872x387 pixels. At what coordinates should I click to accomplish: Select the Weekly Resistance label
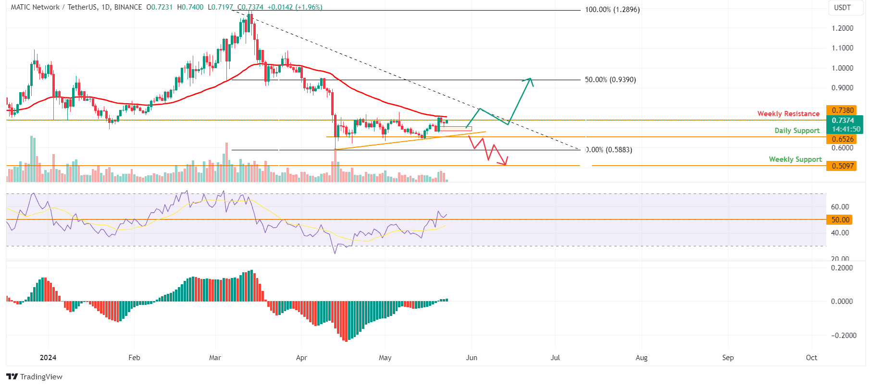click(788, 114)
